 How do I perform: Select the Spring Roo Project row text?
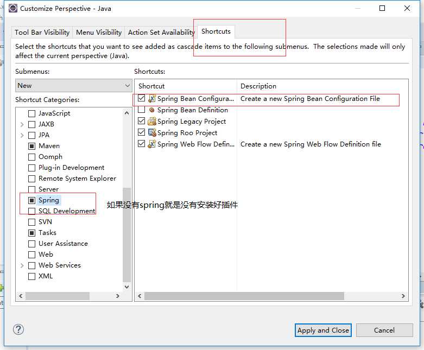(x=187, y=133)
